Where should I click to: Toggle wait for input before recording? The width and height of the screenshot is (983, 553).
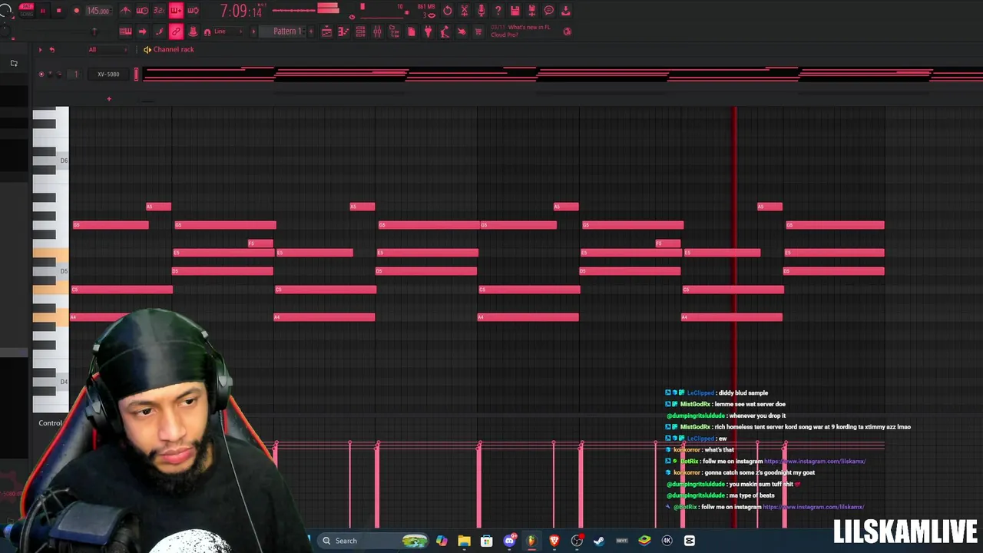pos(142,11)
